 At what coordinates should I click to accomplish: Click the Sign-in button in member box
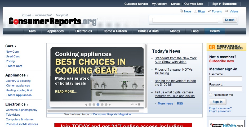pyautogui.click(x=217, y=102)
